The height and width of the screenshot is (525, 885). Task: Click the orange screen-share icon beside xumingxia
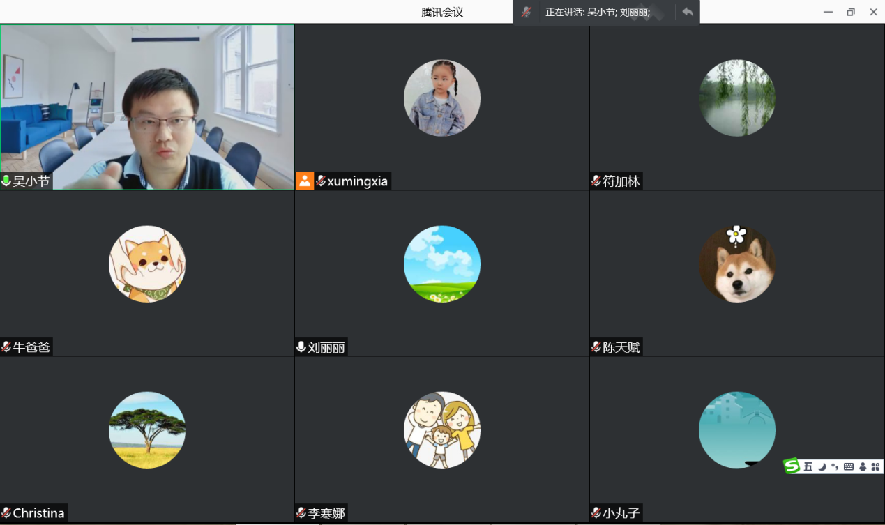pos(305,181)
